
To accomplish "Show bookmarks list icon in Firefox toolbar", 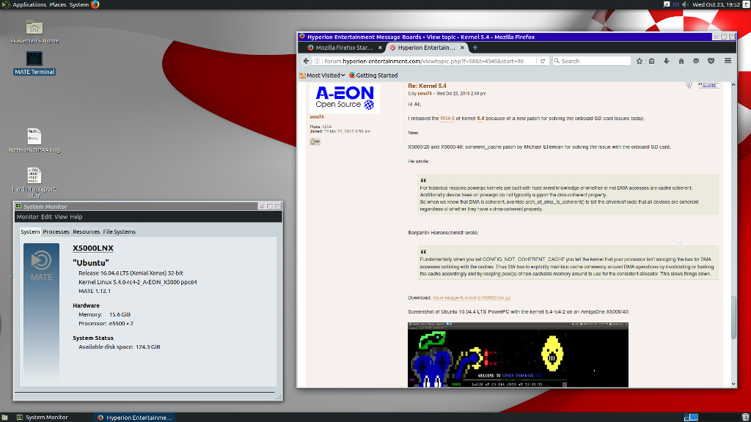I will pos(652,62).
